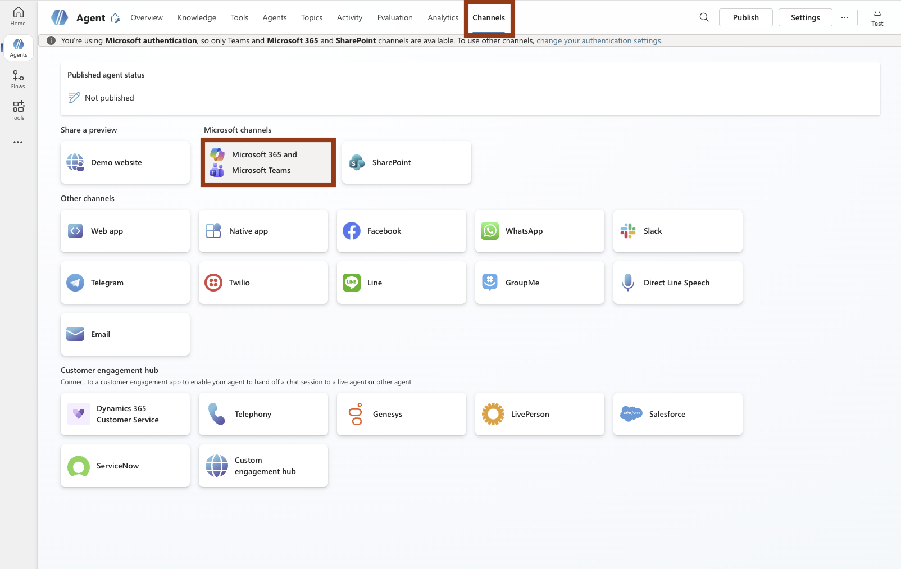The image size is (901, 569).
Task: Click the Direct Line Speech microphone icon
Action: tap(628, 283)
